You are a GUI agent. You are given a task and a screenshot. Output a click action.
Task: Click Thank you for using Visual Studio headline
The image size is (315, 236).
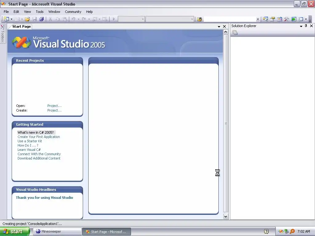tap(44, 198)
